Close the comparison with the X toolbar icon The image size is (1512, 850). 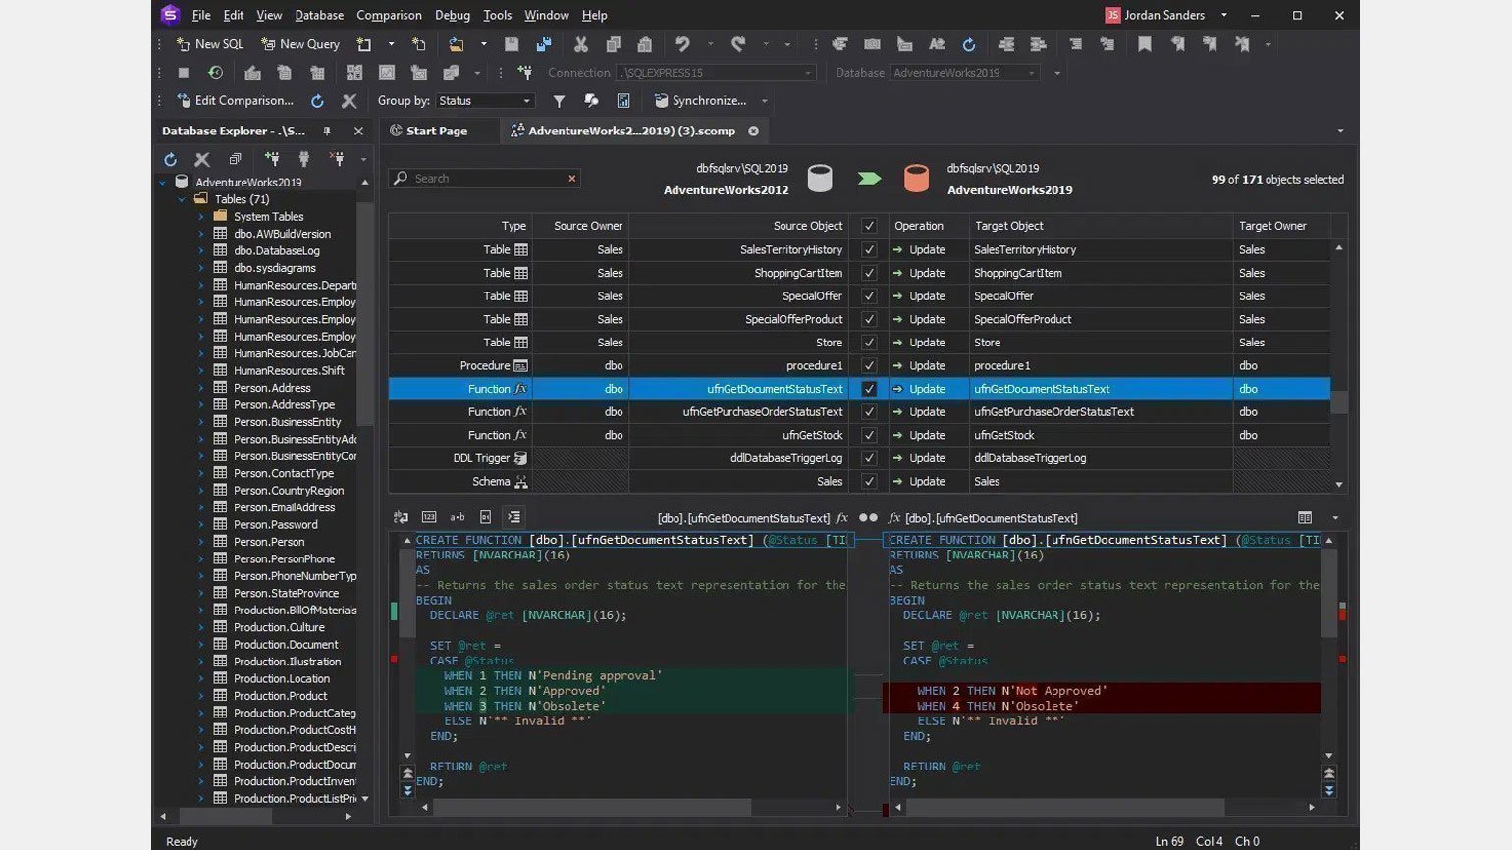click(x=349, y=101)
